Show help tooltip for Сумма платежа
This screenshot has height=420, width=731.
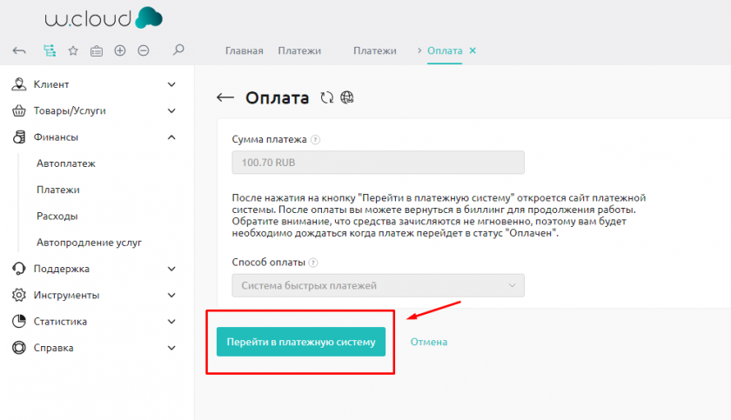315,139
